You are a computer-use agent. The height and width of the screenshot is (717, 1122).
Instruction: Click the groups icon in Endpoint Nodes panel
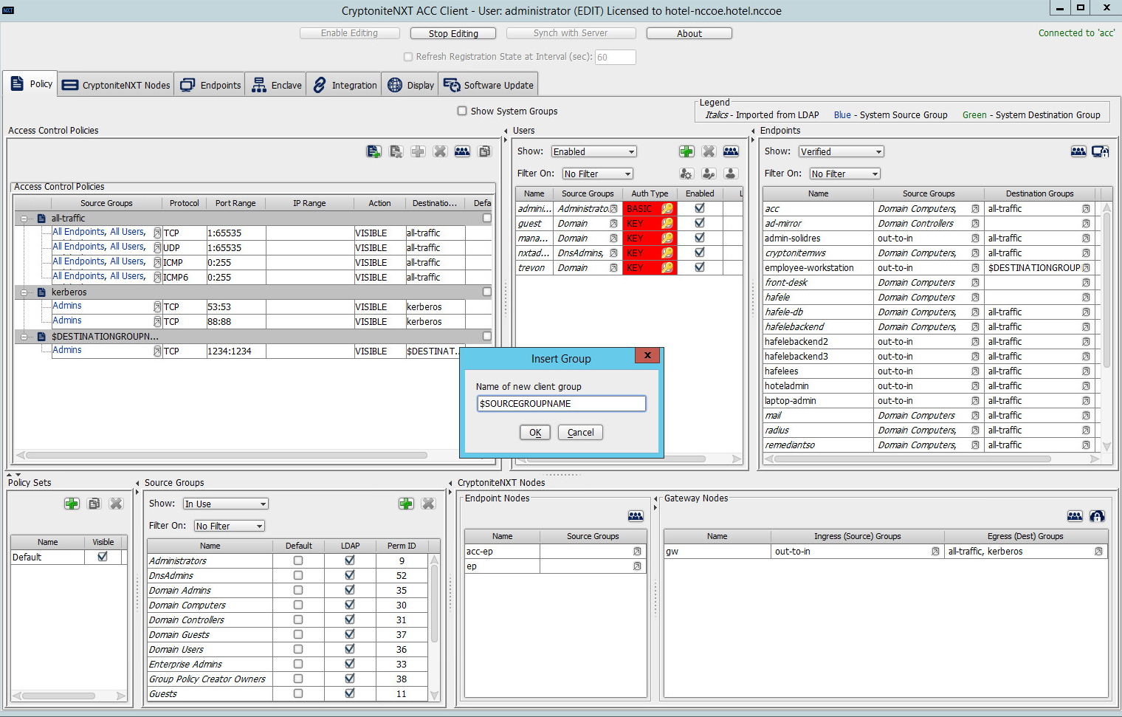636,515
